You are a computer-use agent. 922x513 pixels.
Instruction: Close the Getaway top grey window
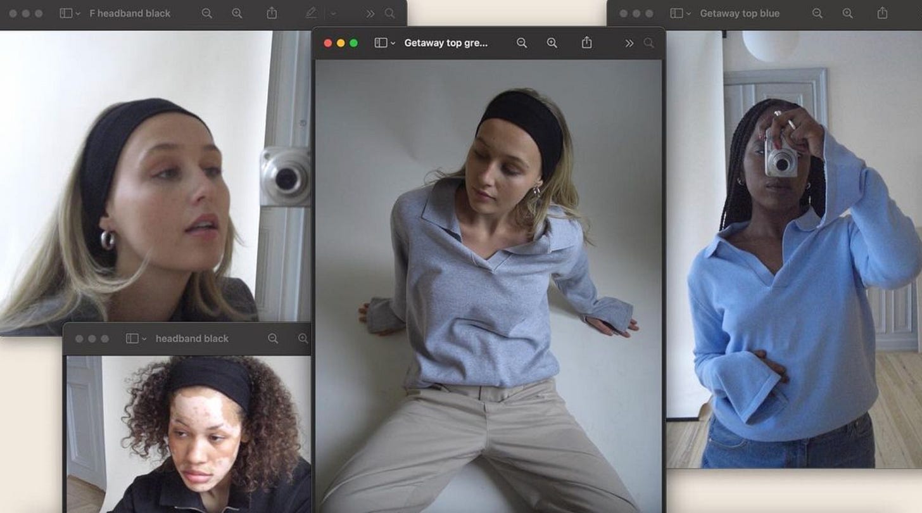pyautogui.click(x=328, y=43)
